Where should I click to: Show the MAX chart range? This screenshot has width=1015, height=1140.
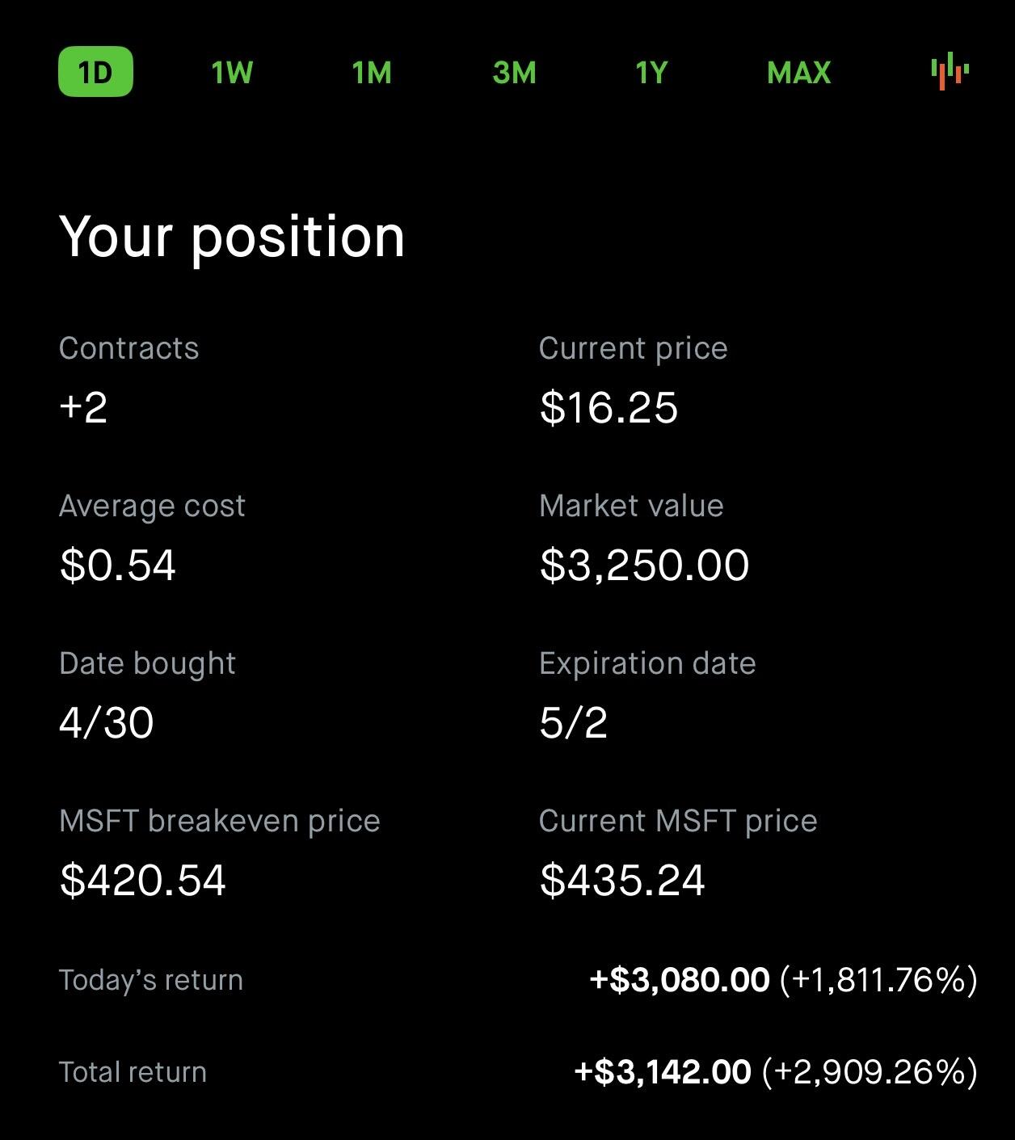click(798, 73)
